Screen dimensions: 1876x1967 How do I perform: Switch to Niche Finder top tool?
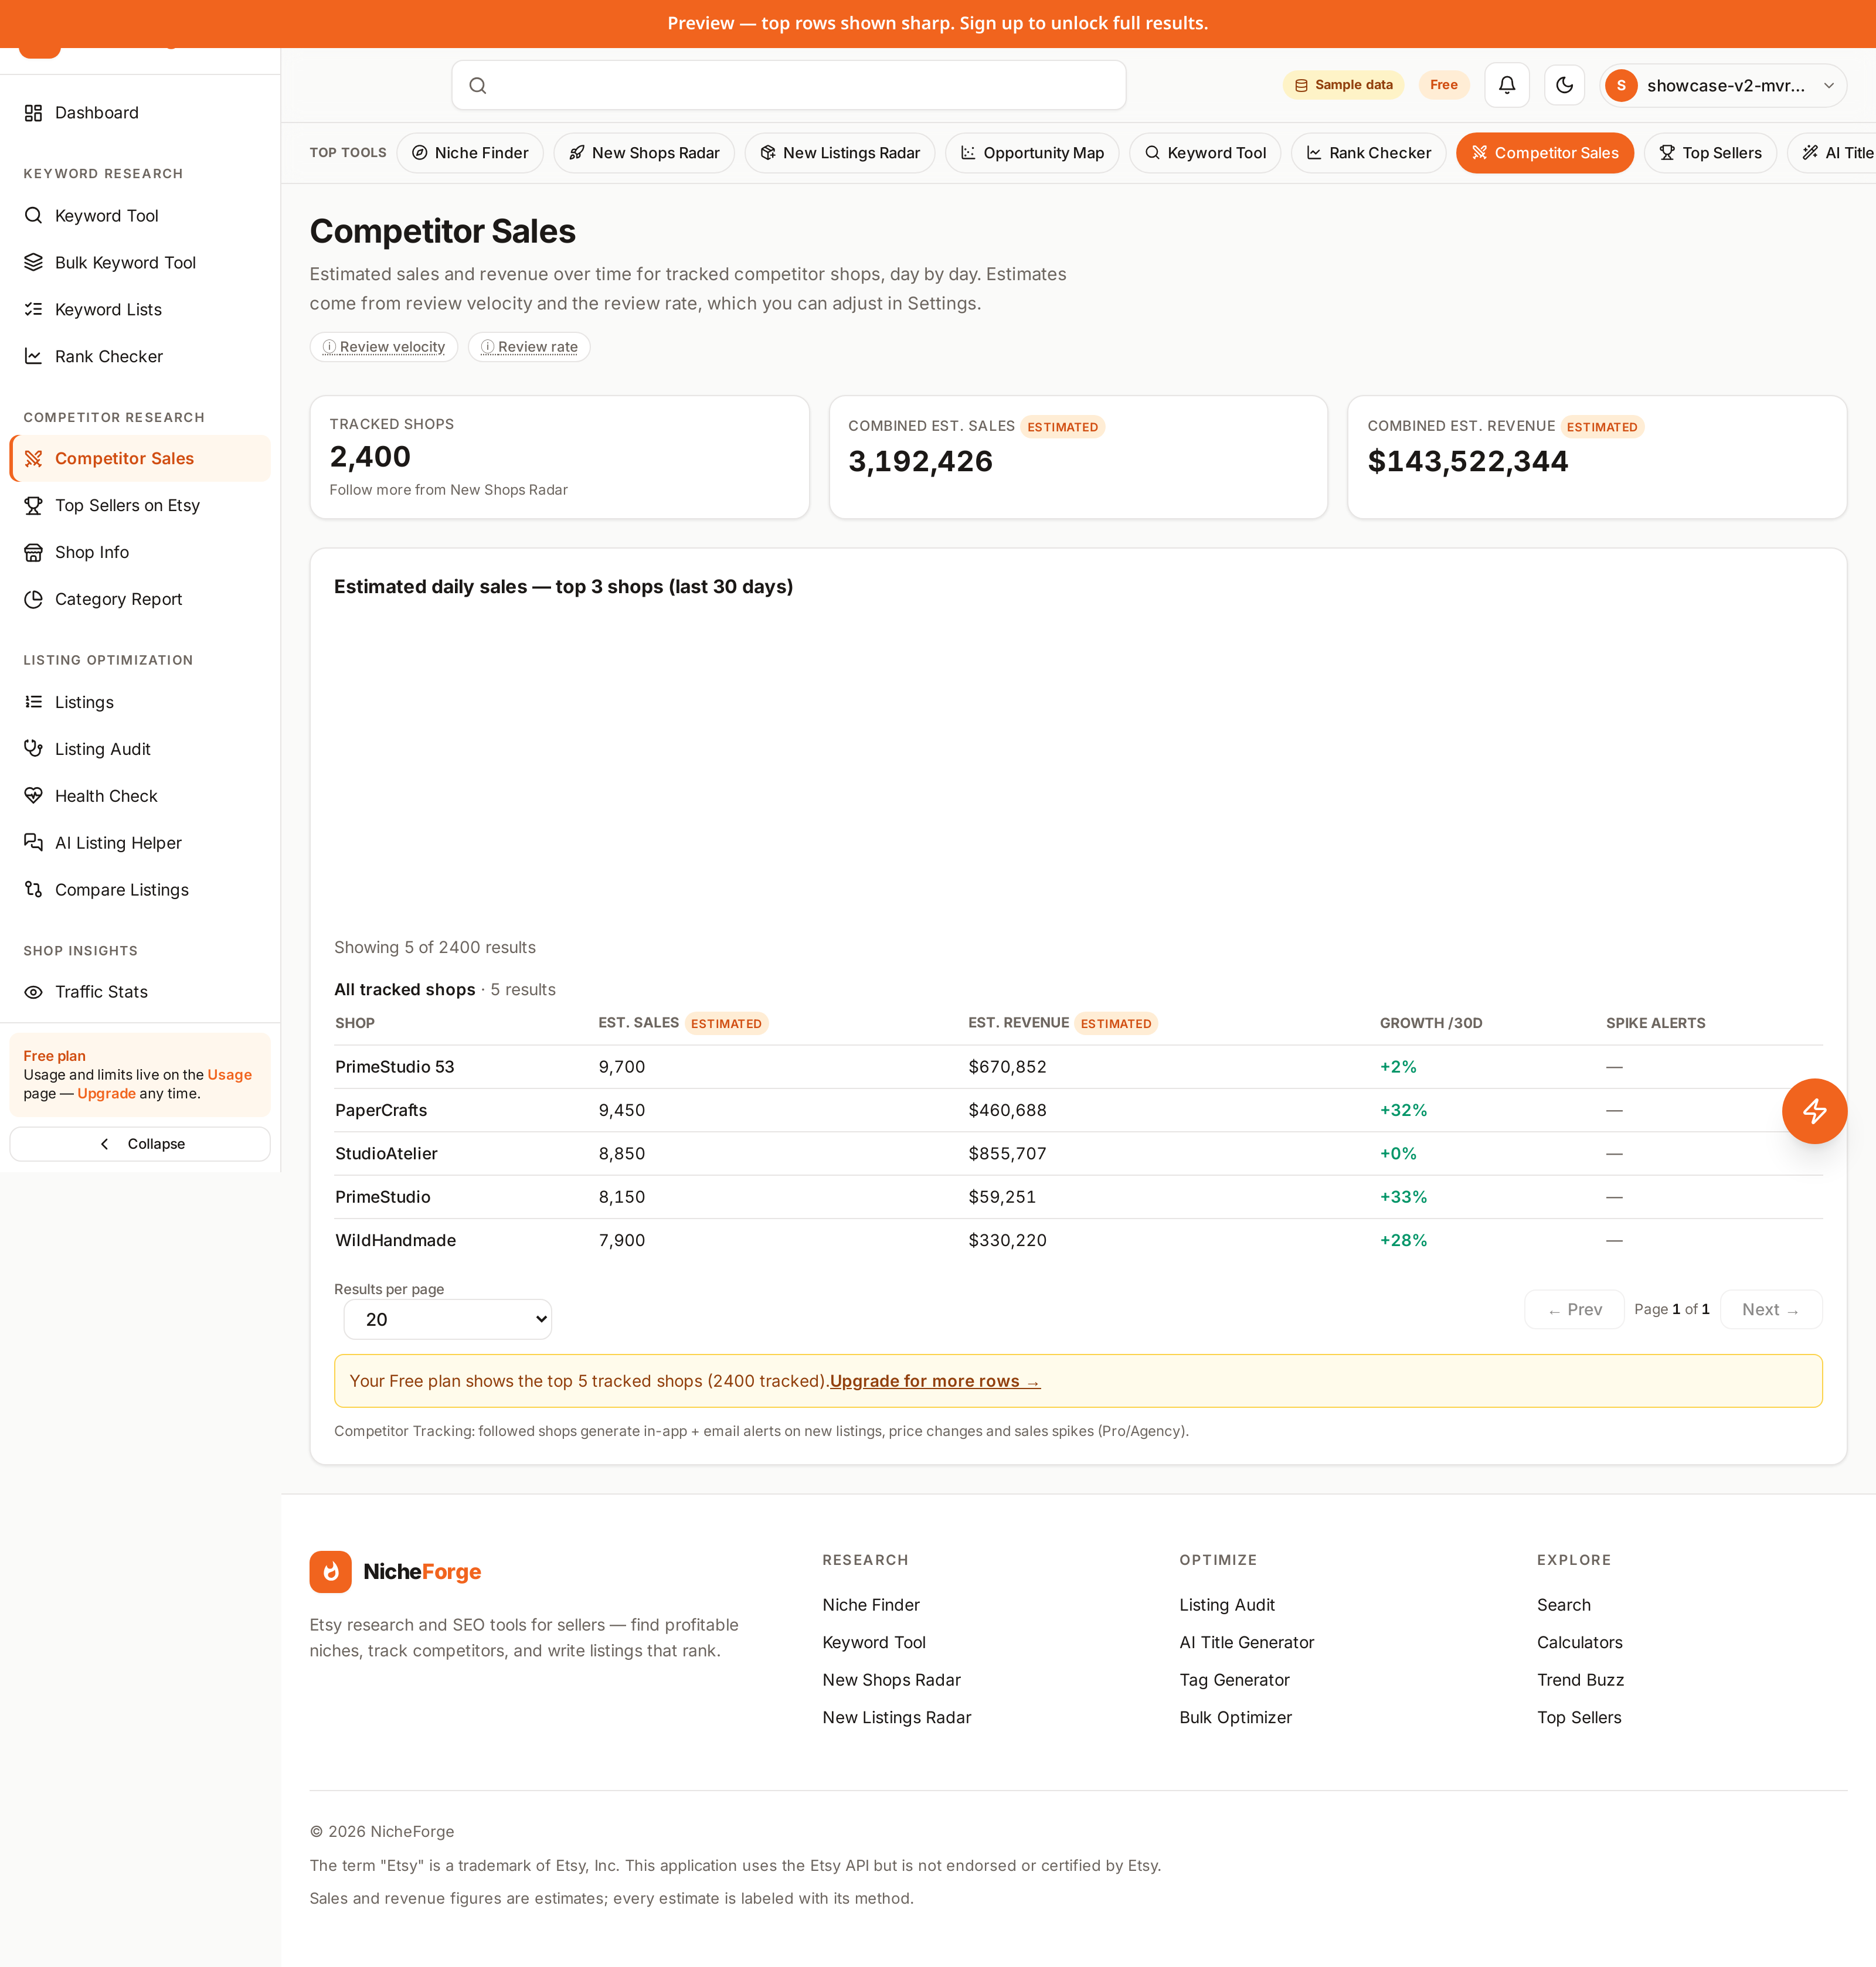(x=470, y=153)
